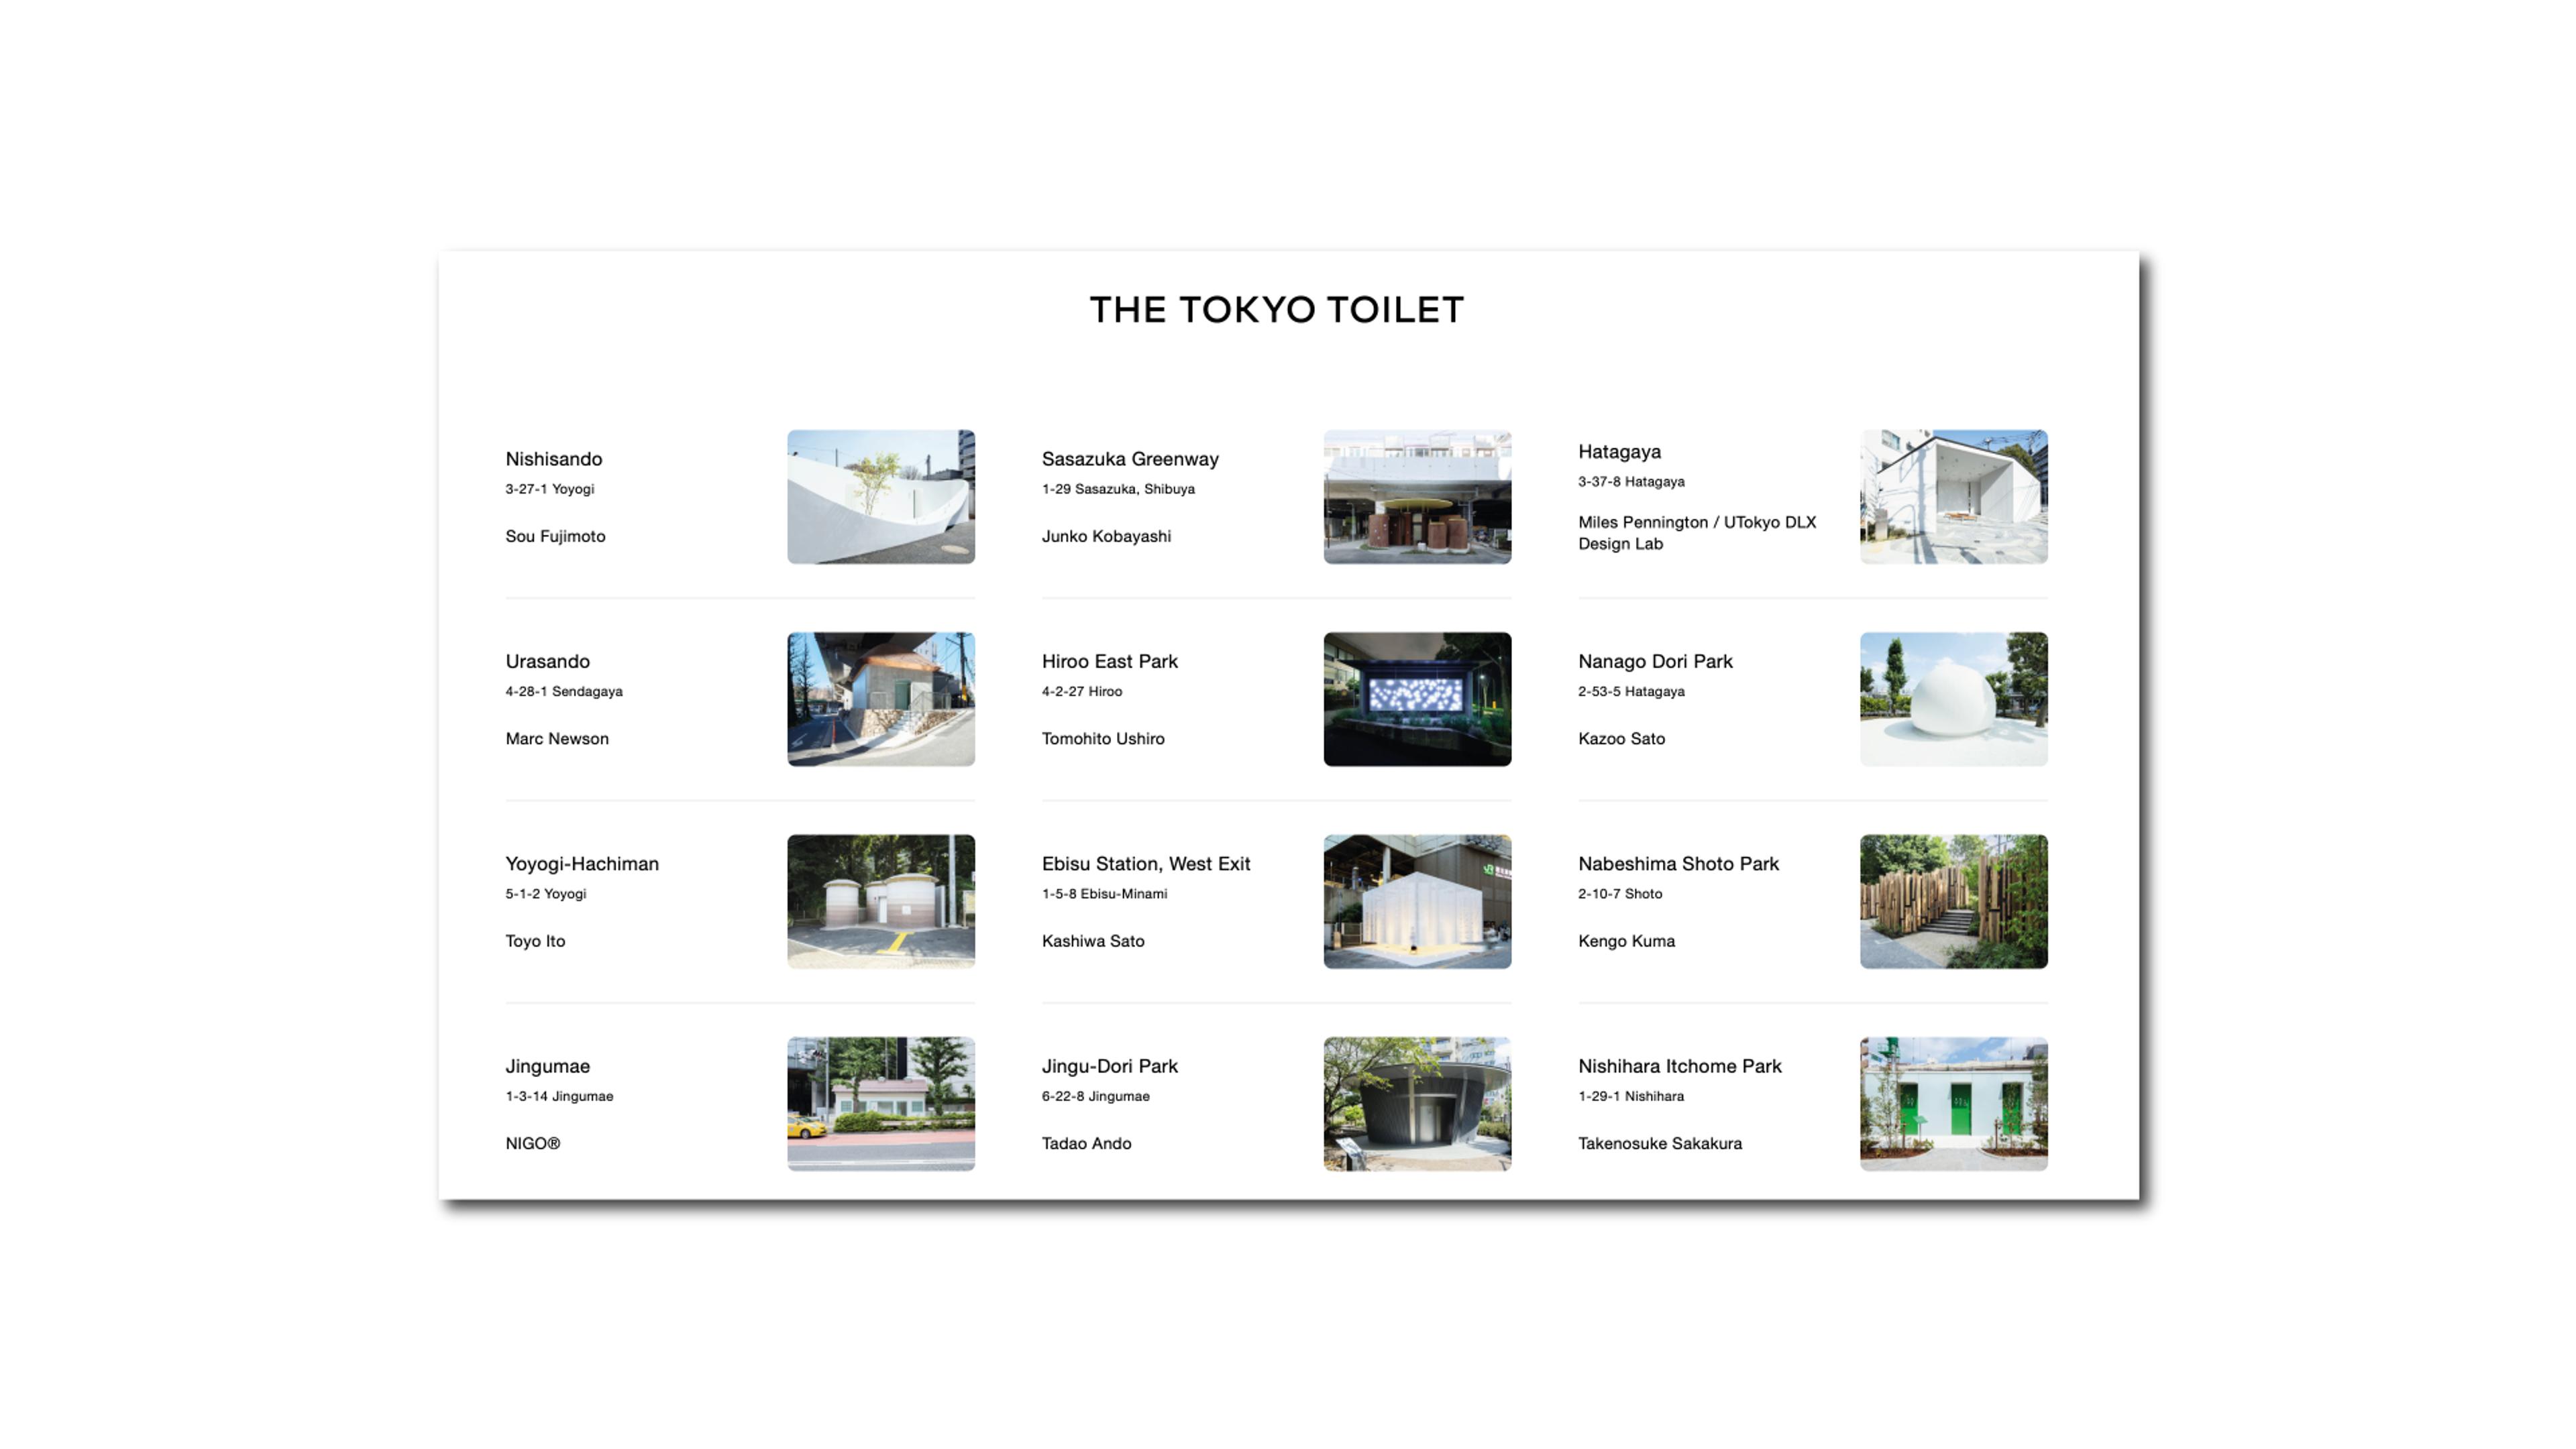Open the Nishihara Itchome Park image
Viewport: 2576px width, 1449px height.
1953,1103
